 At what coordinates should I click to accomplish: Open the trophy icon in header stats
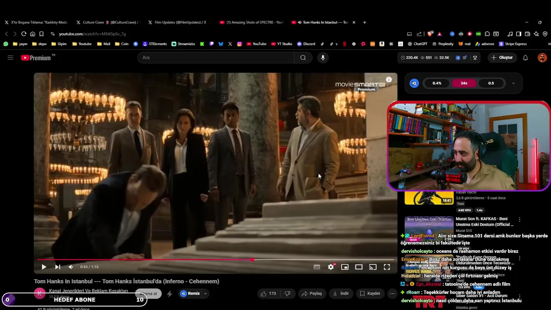coord(475,57)
